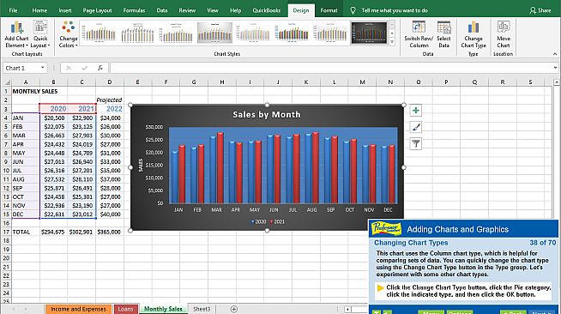Switch to the Insert tab

pos(65,10)
